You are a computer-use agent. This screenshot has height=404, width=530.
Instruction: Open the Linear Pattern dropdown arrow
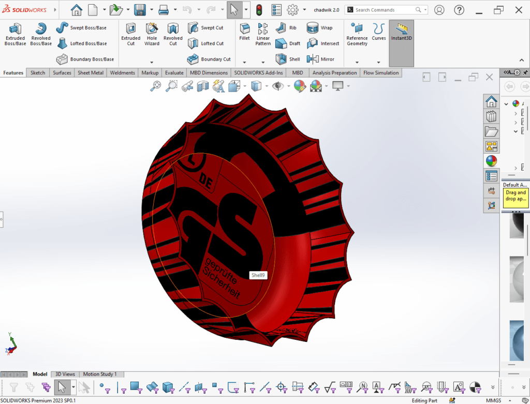263,62
